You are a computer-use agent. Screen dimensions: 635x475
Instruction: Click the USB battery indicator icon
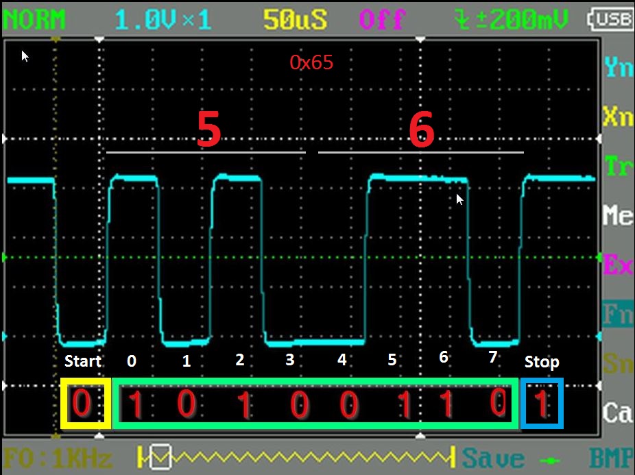pyautogui.click(x=612, y=20)
